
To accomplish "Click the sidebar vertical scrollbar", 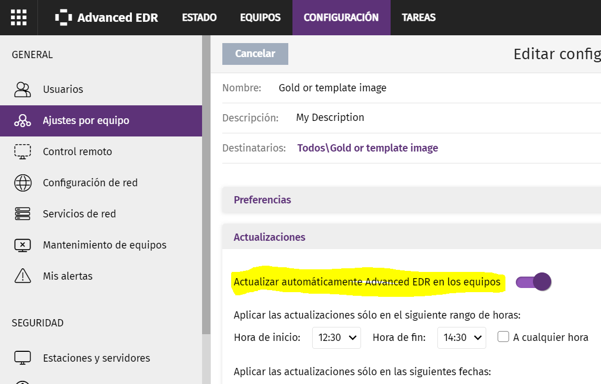I will pos(206,185).
